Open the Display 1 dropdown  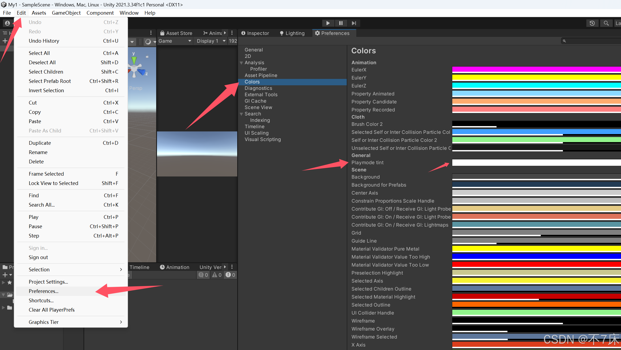[x=211, y=41]
